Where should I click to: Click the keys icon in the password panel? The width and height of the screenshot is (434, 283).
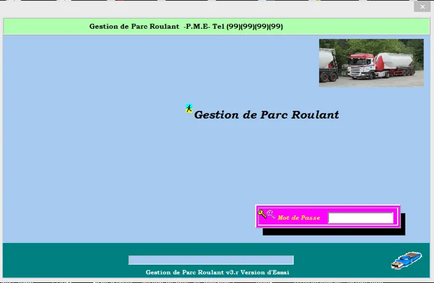point(266,214)
